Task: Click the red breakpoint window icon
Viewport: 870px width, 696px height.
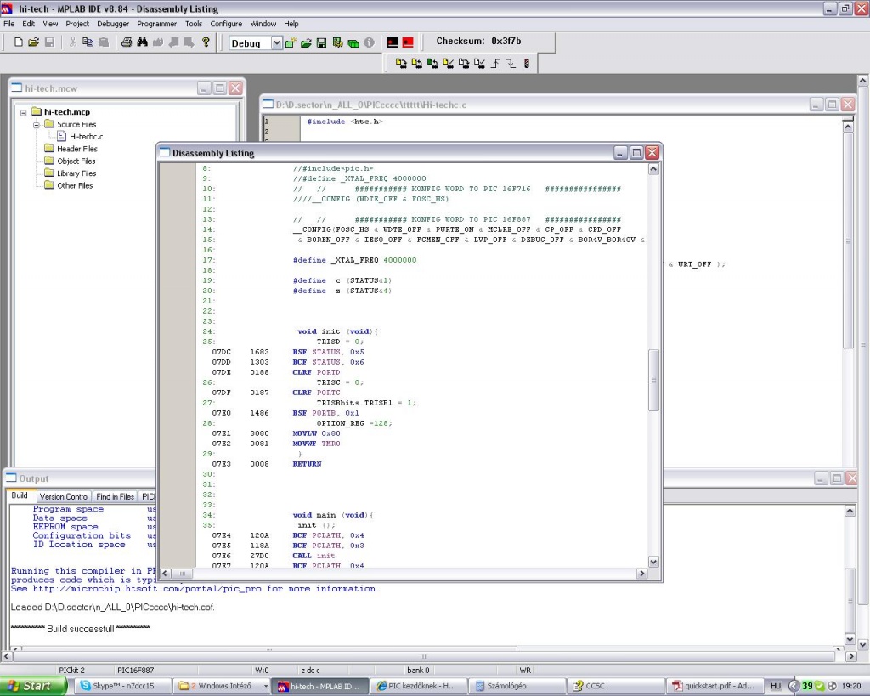Action: click(x=408, y=42)
